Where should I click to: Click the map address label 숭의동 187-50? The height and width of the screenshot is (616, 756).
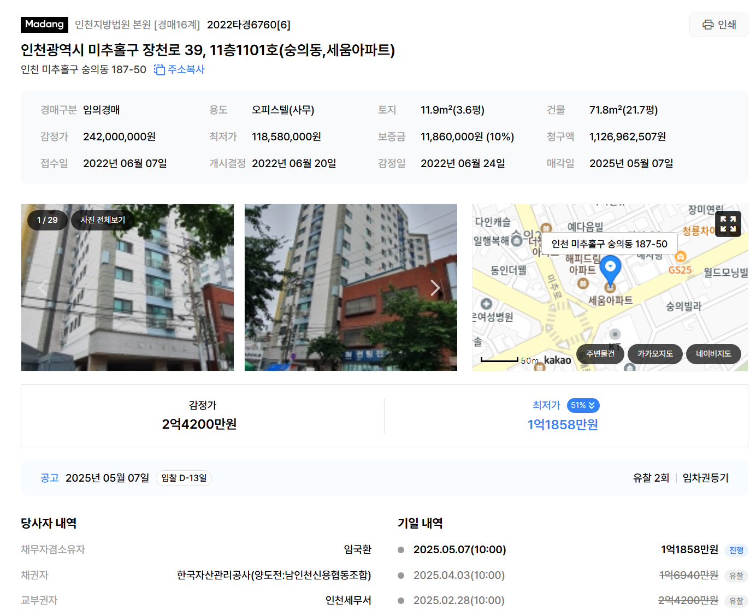610,244
